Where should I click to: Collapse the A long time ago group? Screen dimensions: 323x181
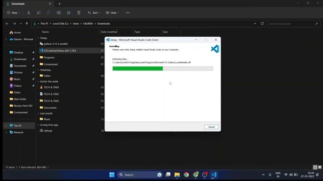38,125
